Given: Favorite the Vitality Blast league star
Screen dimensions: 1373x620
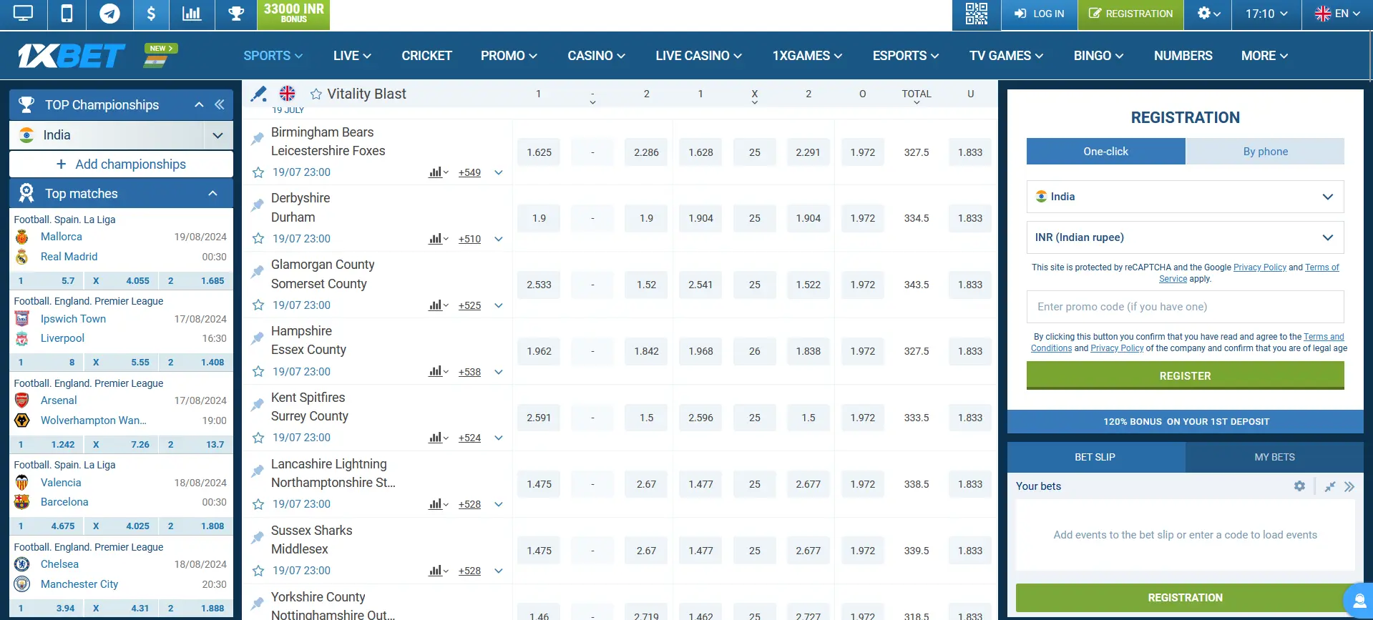Looking at the screenshot, I should [316, 94].
